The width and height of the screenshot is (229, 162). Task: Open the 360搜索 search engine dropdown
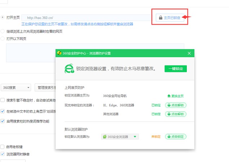tap(16, 88)
